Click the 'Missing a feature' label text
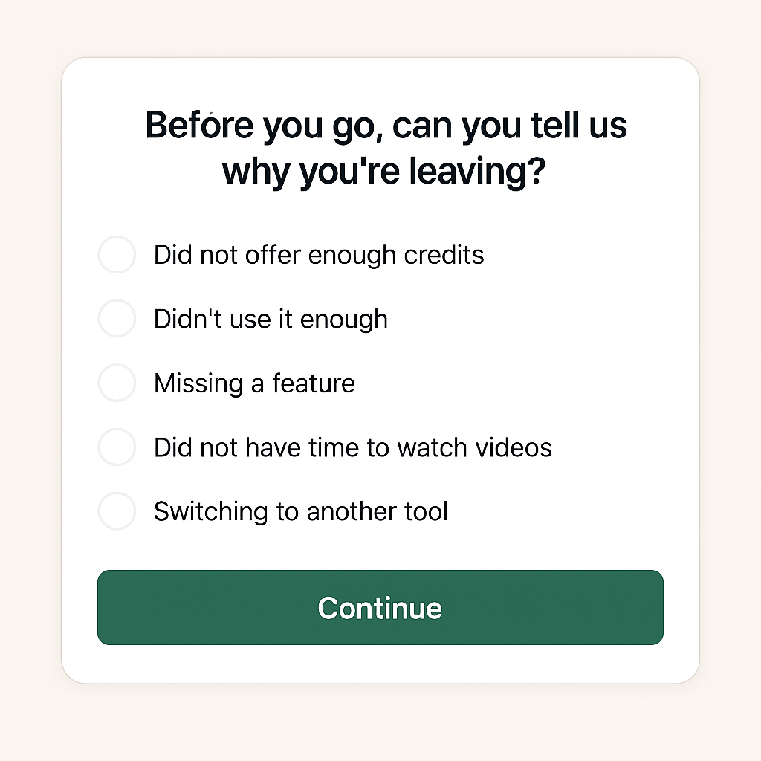 [x=254, y=383]
